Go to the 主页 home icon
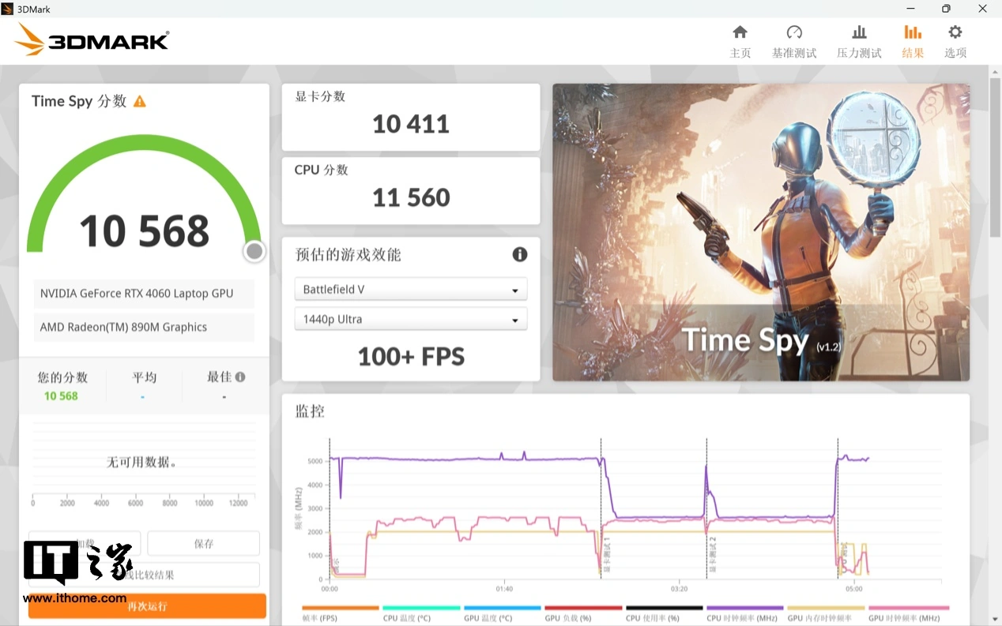1002x626 pixels. coord(740,32)
